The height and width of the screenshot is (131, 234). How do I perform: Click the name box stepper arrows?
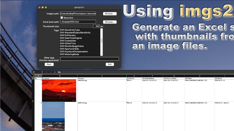[42, 72]
